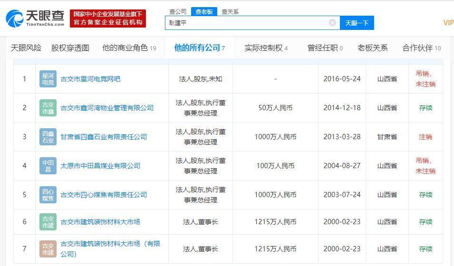
Task: Open logo badge for 古交市星河电竞网吧
Action: pyautogui.click(x=48, y=79)
